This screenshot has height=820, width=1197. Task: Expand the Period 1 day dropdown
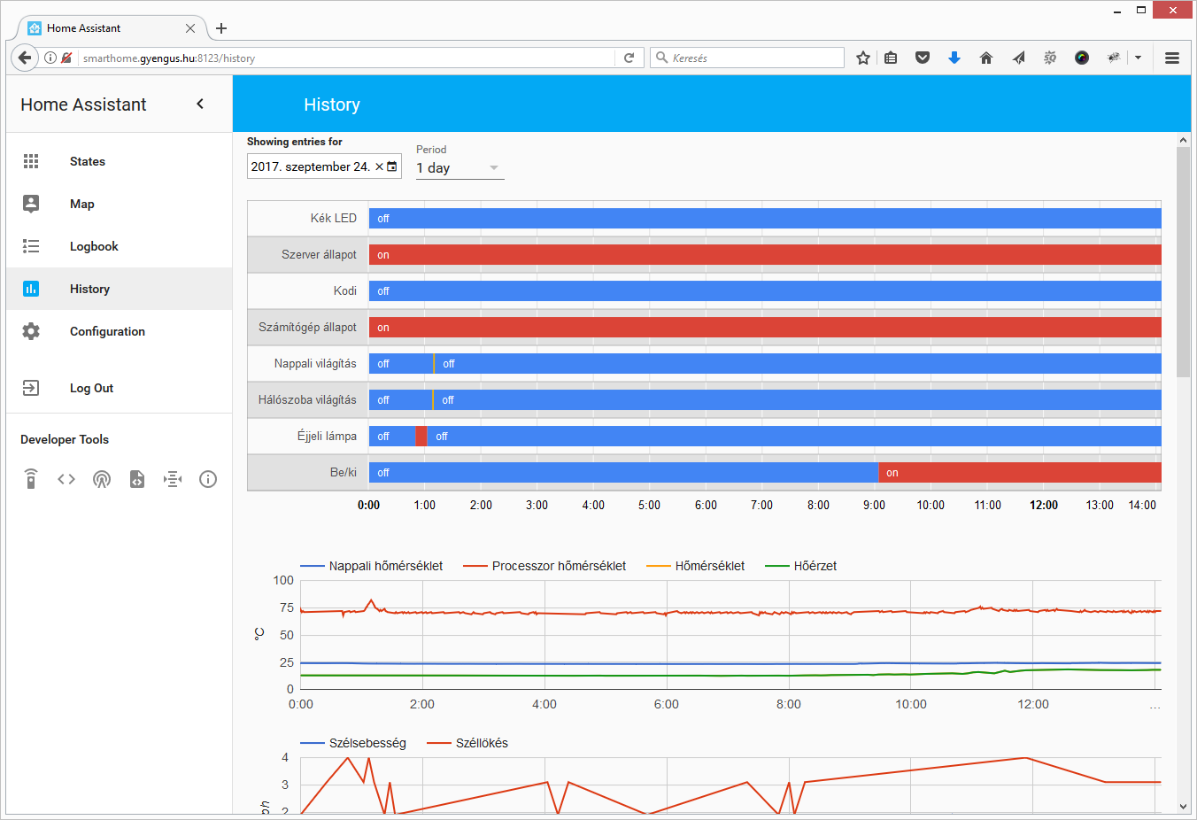[459, 167]
